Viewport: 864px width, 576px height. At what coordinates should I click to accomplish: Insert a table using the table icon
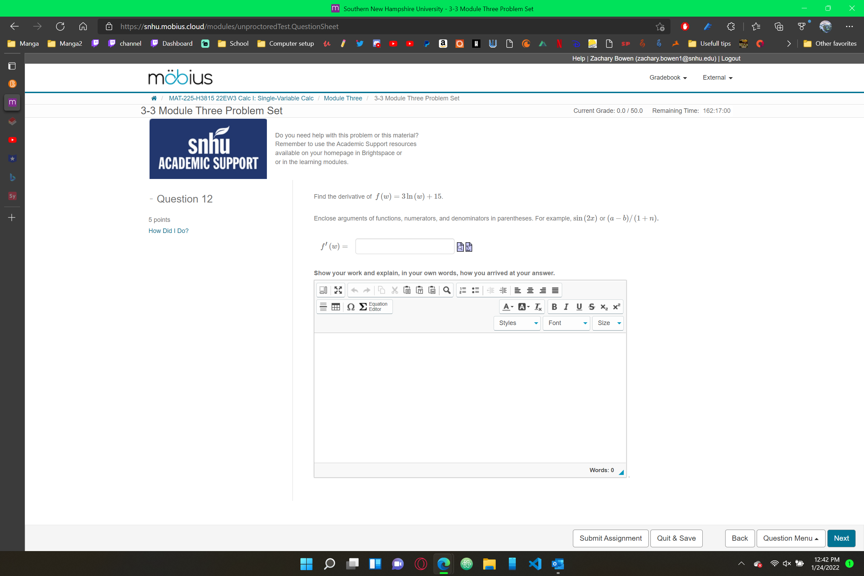(x=335, y=306)
